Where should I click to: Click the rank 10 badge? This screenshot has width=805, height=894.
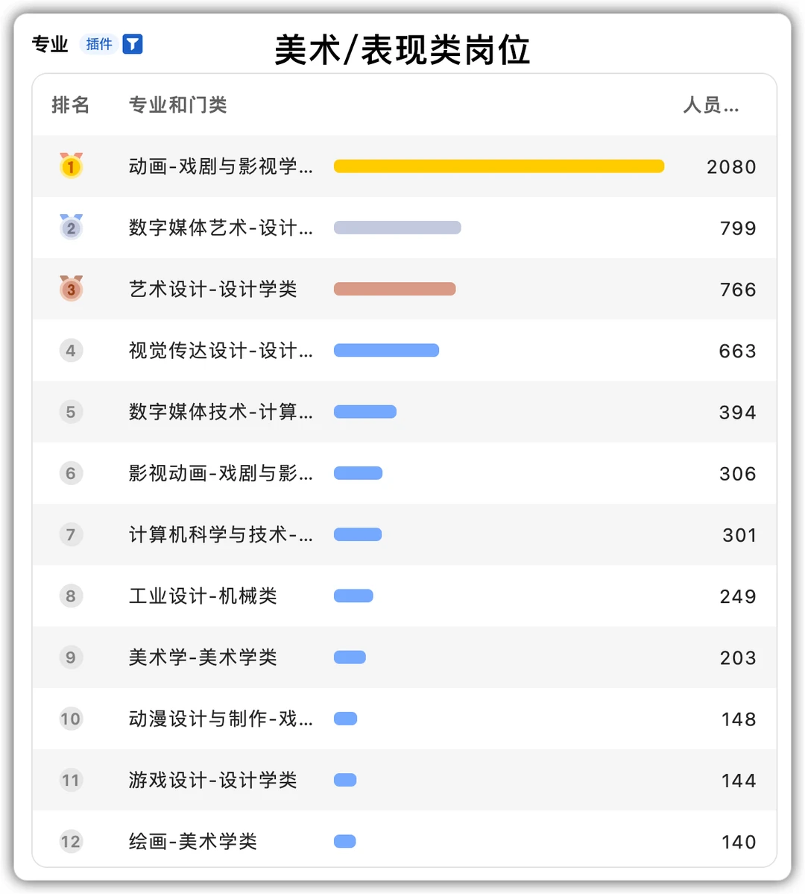point(71,719)
